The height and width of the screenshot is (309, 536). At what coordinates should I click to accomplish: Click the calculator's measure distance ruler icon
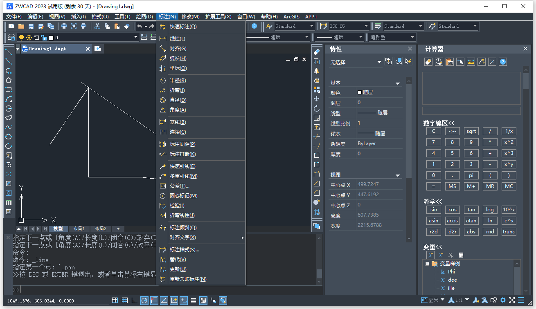click(x=471, y=62)
